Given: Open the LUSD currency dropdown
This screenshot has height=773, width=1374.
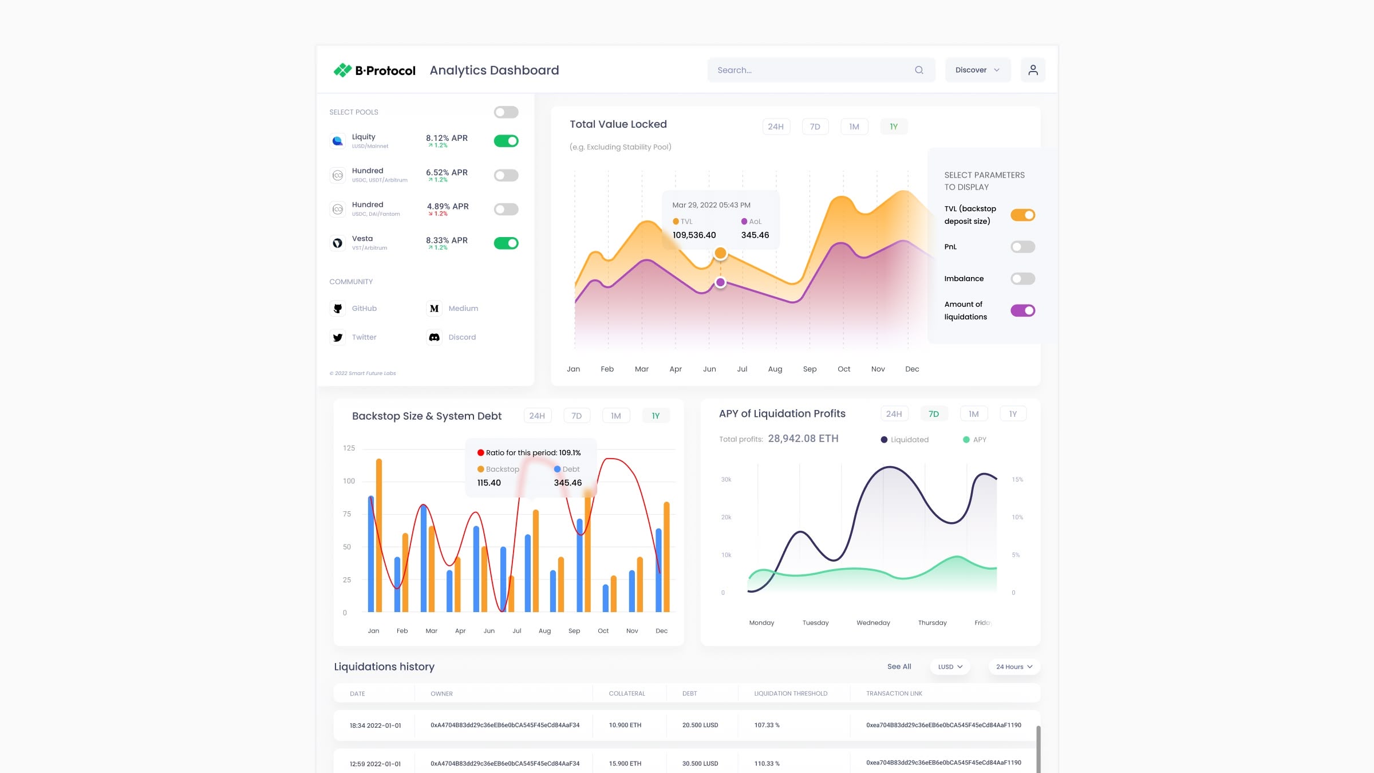Looking at the screenshot, I should coord(950,666).
